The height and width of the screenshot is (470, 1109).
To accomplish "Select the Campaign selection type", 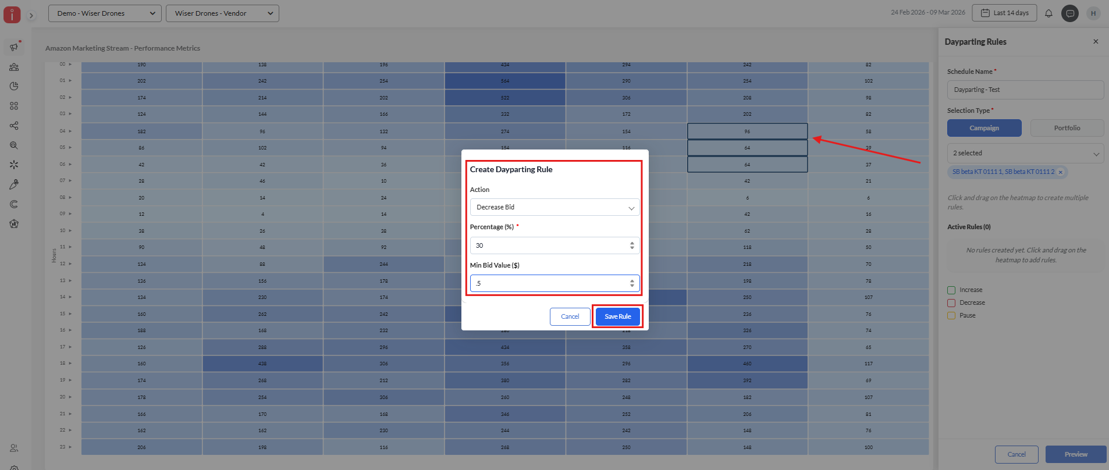I will (984, 128).
